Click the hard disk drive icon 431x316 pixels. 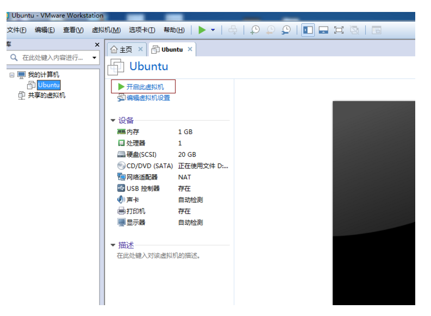point(121,155)
